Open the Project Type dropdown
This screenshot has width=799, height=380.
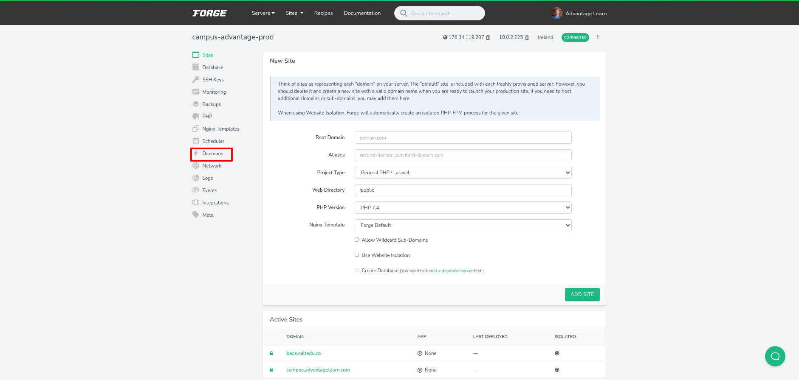(x=463, y=173)
